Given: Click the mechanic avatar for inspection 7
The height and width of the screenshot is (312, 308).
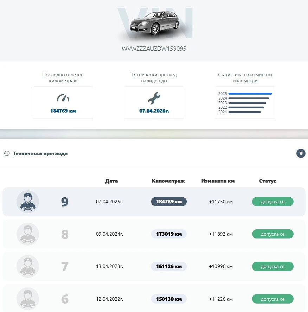Looking at the screenshot, I should pyautogui.click(x=28, y=267).
